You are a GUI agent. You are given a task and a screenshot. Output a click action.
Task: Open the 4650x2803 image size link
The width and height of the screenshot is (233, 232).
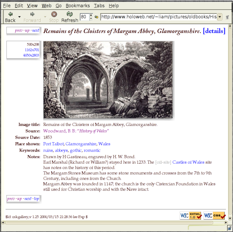point(31,56)
